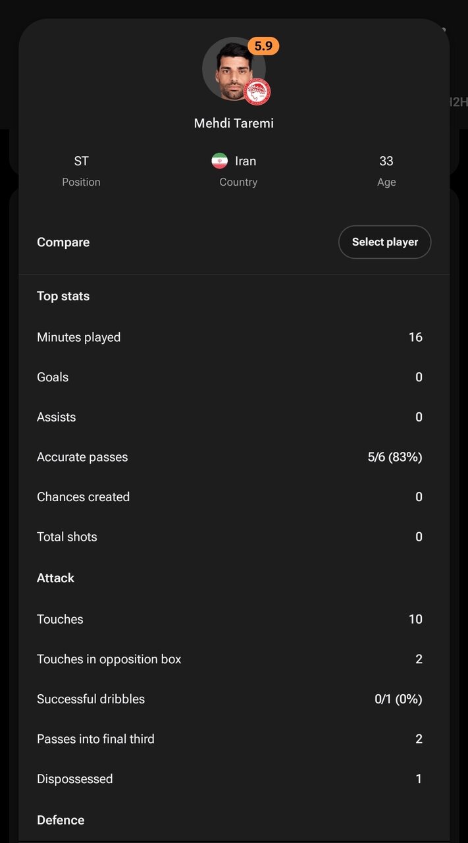Select the Top stats section heading
Image resolution: width=468 pixels, height=843 pixels.
[63, 296]
